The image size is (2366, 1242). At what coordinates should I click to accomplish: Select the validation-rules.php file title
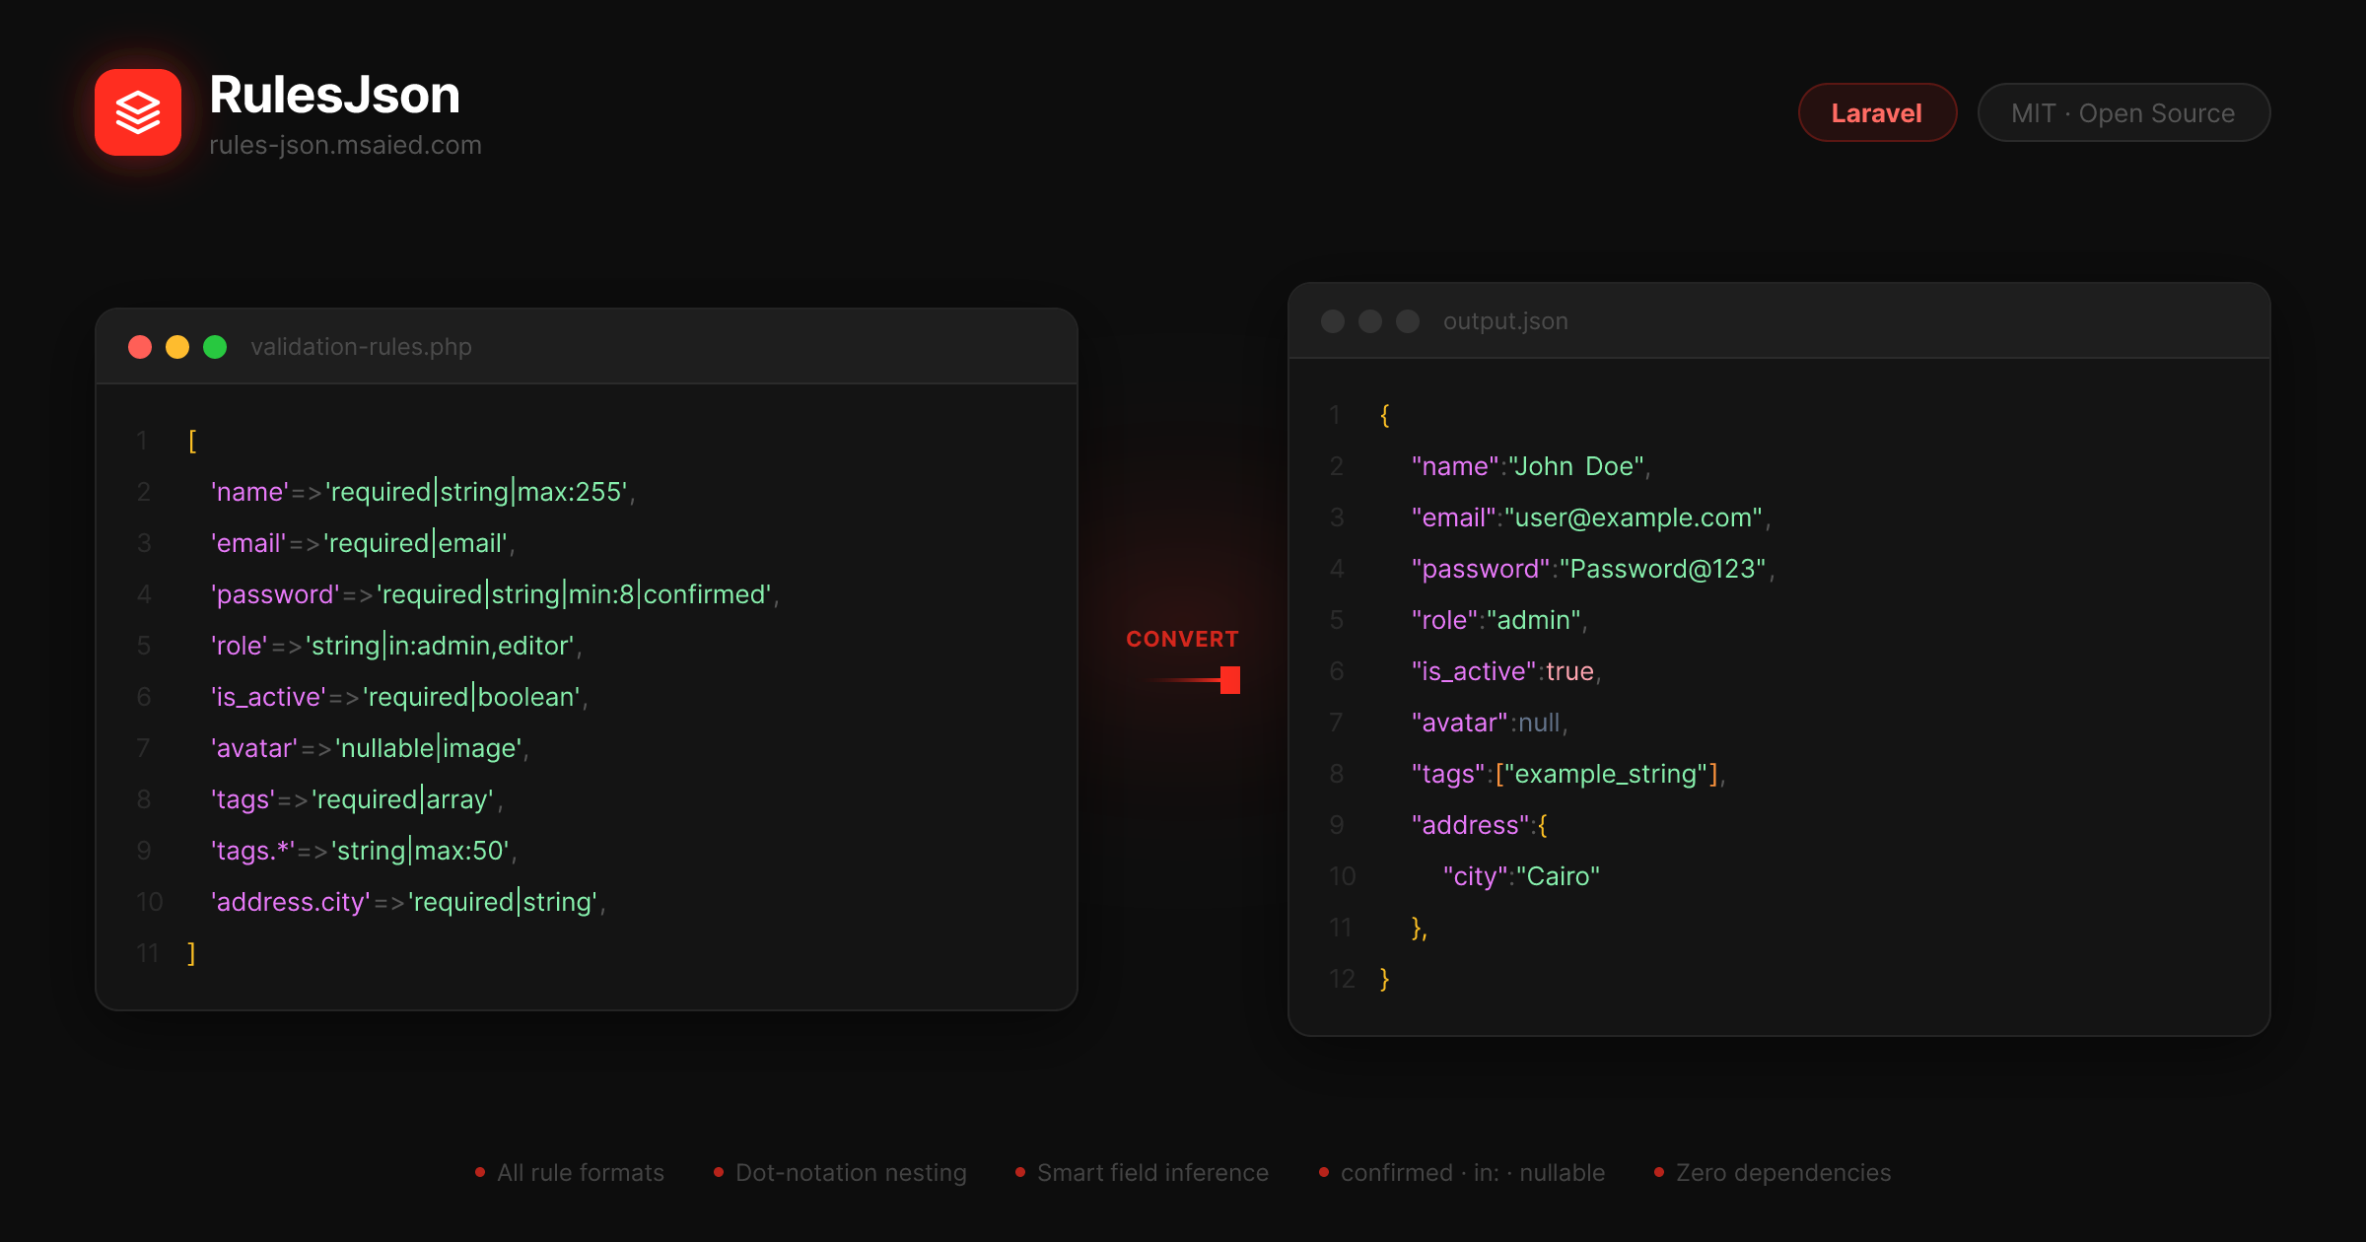(x=361, y=347)
